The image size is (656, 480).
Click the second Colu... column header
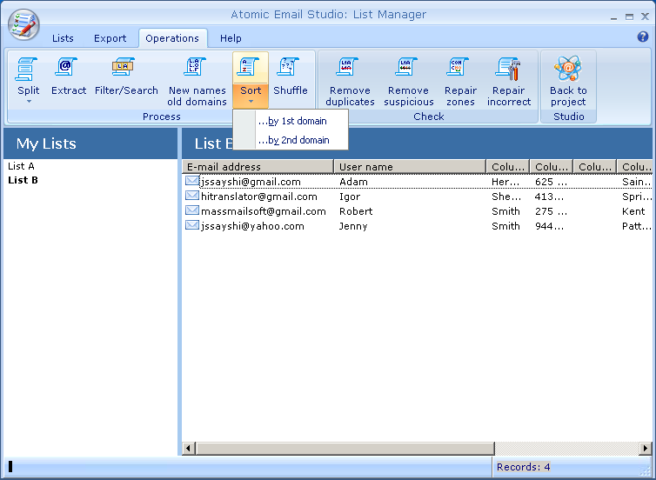(x=552, y=166)
